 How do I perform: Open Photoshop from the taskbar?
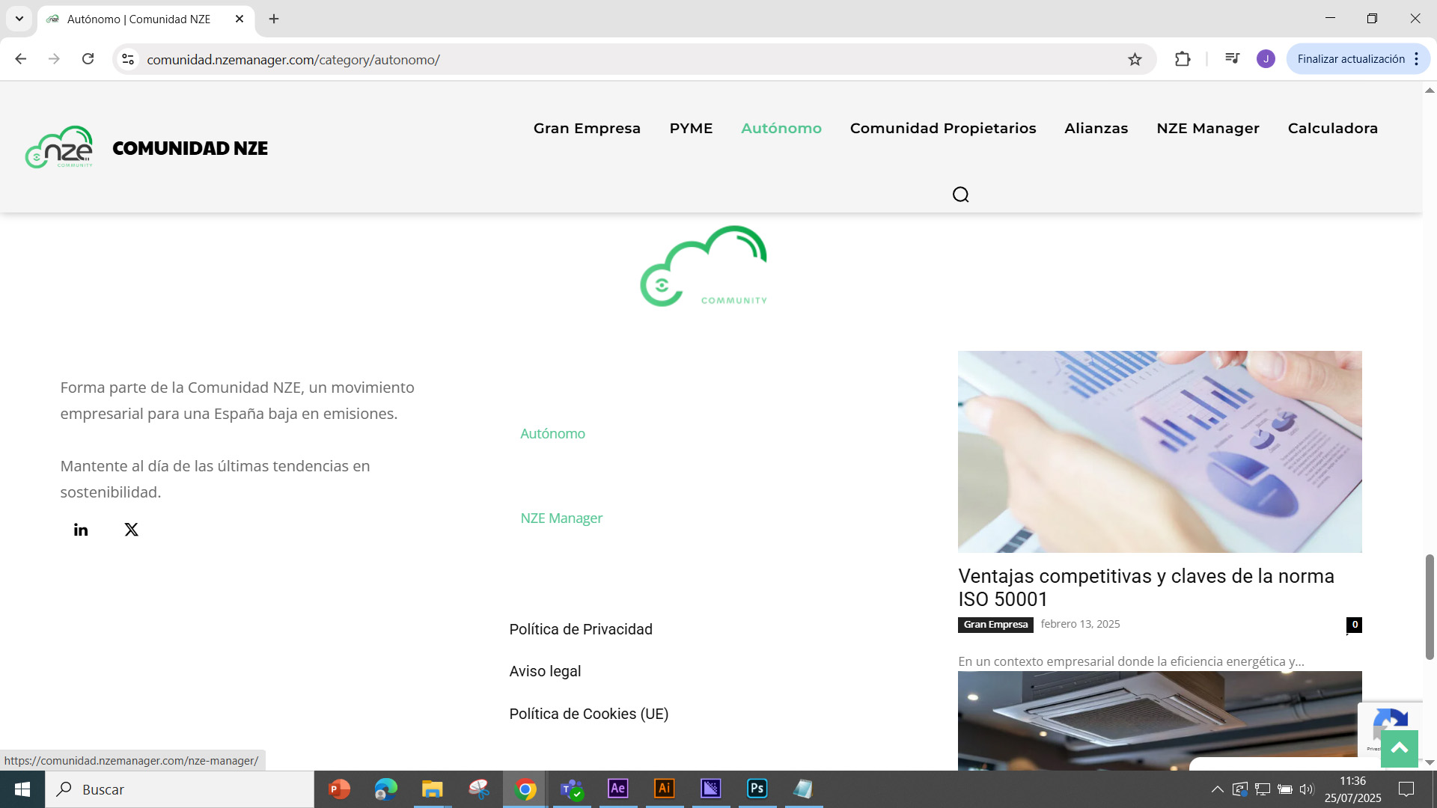757,789
